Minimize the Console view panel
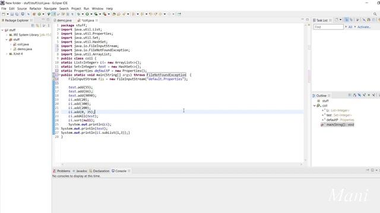This screenshot has width=380, height=213. click(368, 170)
